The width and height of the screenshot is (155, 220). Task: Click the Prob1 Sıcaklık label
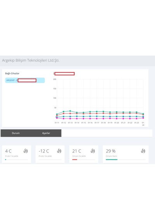(x=12, y=156)
